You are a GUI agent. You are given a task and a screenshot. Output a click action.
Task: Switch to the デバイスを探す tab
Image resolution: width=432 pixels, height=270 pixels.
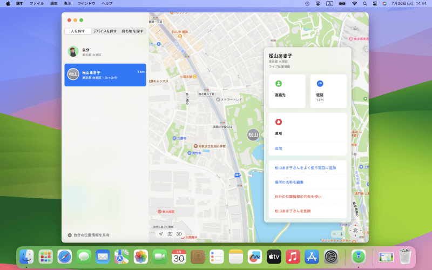click(105, 31)
